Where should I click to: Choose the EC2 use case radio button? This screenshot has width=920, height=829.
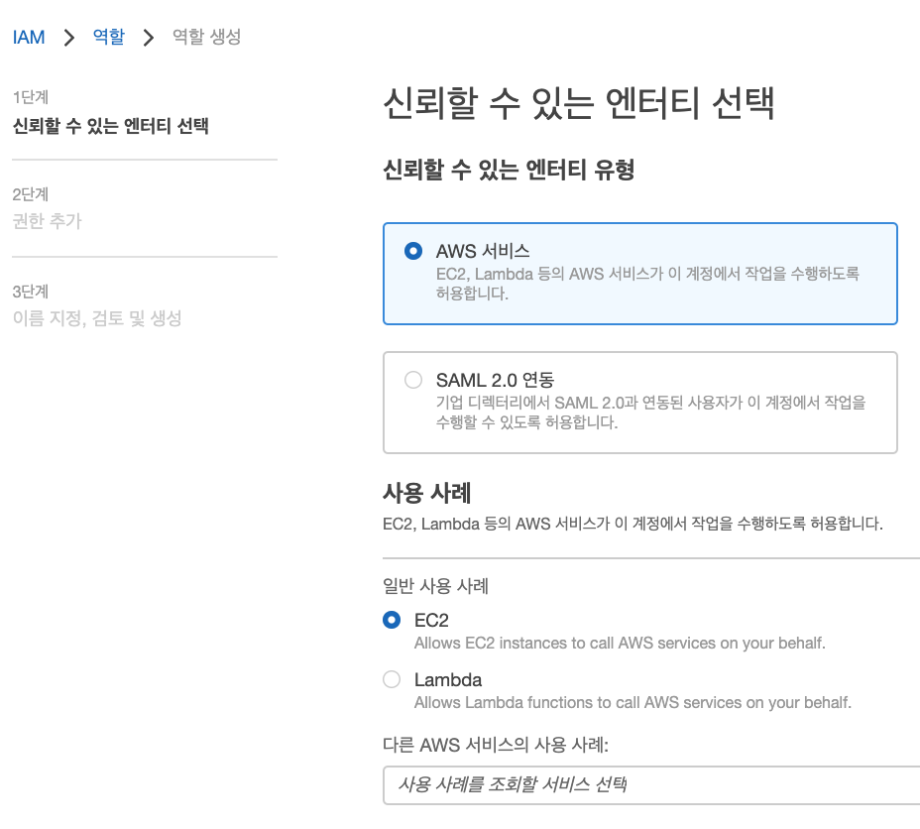pos(392,620)
